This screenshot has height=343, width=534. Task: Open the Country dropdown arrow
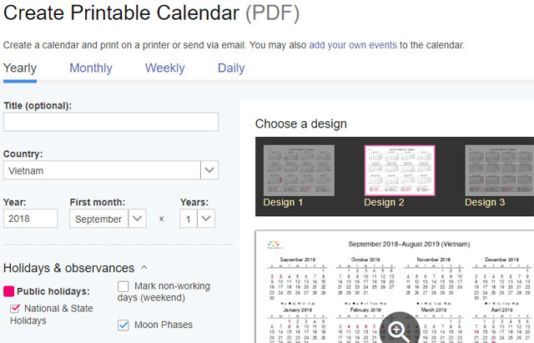[209, 170]
